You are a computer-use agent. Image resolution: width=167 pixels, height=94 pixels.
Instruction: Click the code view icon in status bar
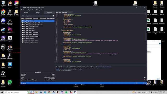coord(136,83)
